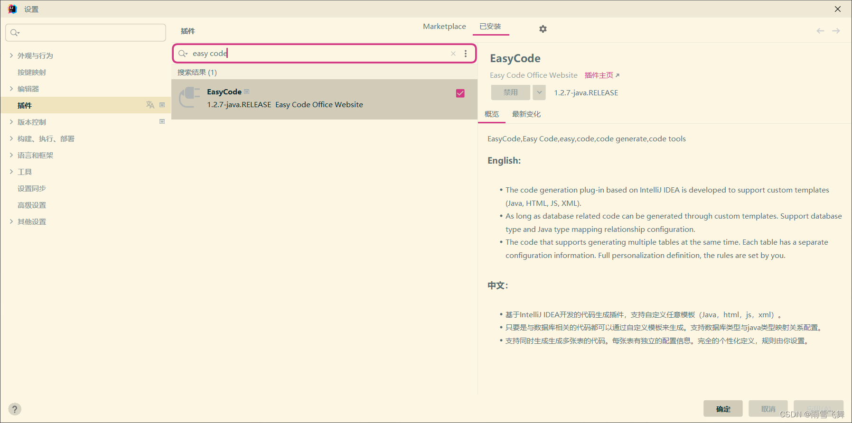This screenshot has height=423, width=852.
Task: Open the dropdown arrow next to 禁用
Action: 539,92
